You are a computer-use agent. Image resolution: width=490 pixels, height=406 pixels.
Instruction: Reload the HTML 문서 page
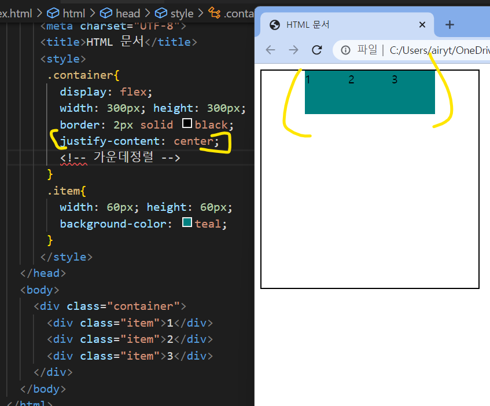(317, 50)
